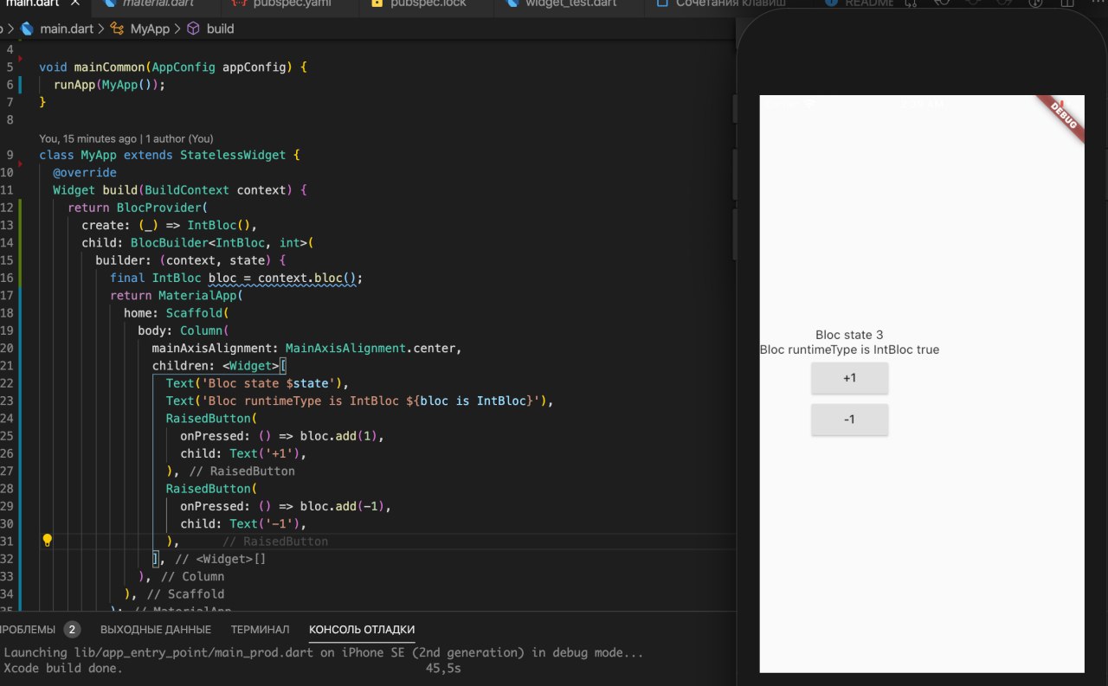1108x686 pixels.
Task: Click 'mainAxisAlignment: MainAxisAlignment.center,' line
Action: click(x=307, y=348)
